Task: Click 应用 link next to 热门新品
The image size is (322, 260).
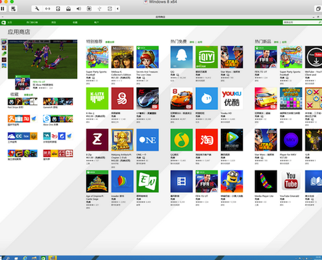Action: tap(284, 42)
